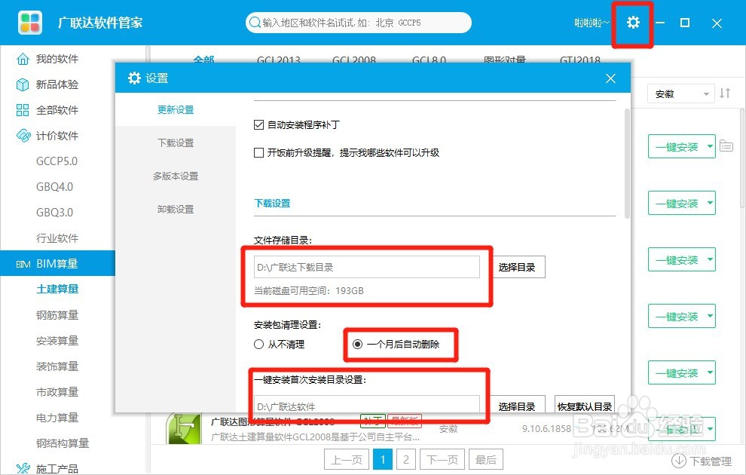Select 钢结构算量 in sidebar
This screenshot has width=746, height=475.
pyautogui.click(x=63, y=443)
